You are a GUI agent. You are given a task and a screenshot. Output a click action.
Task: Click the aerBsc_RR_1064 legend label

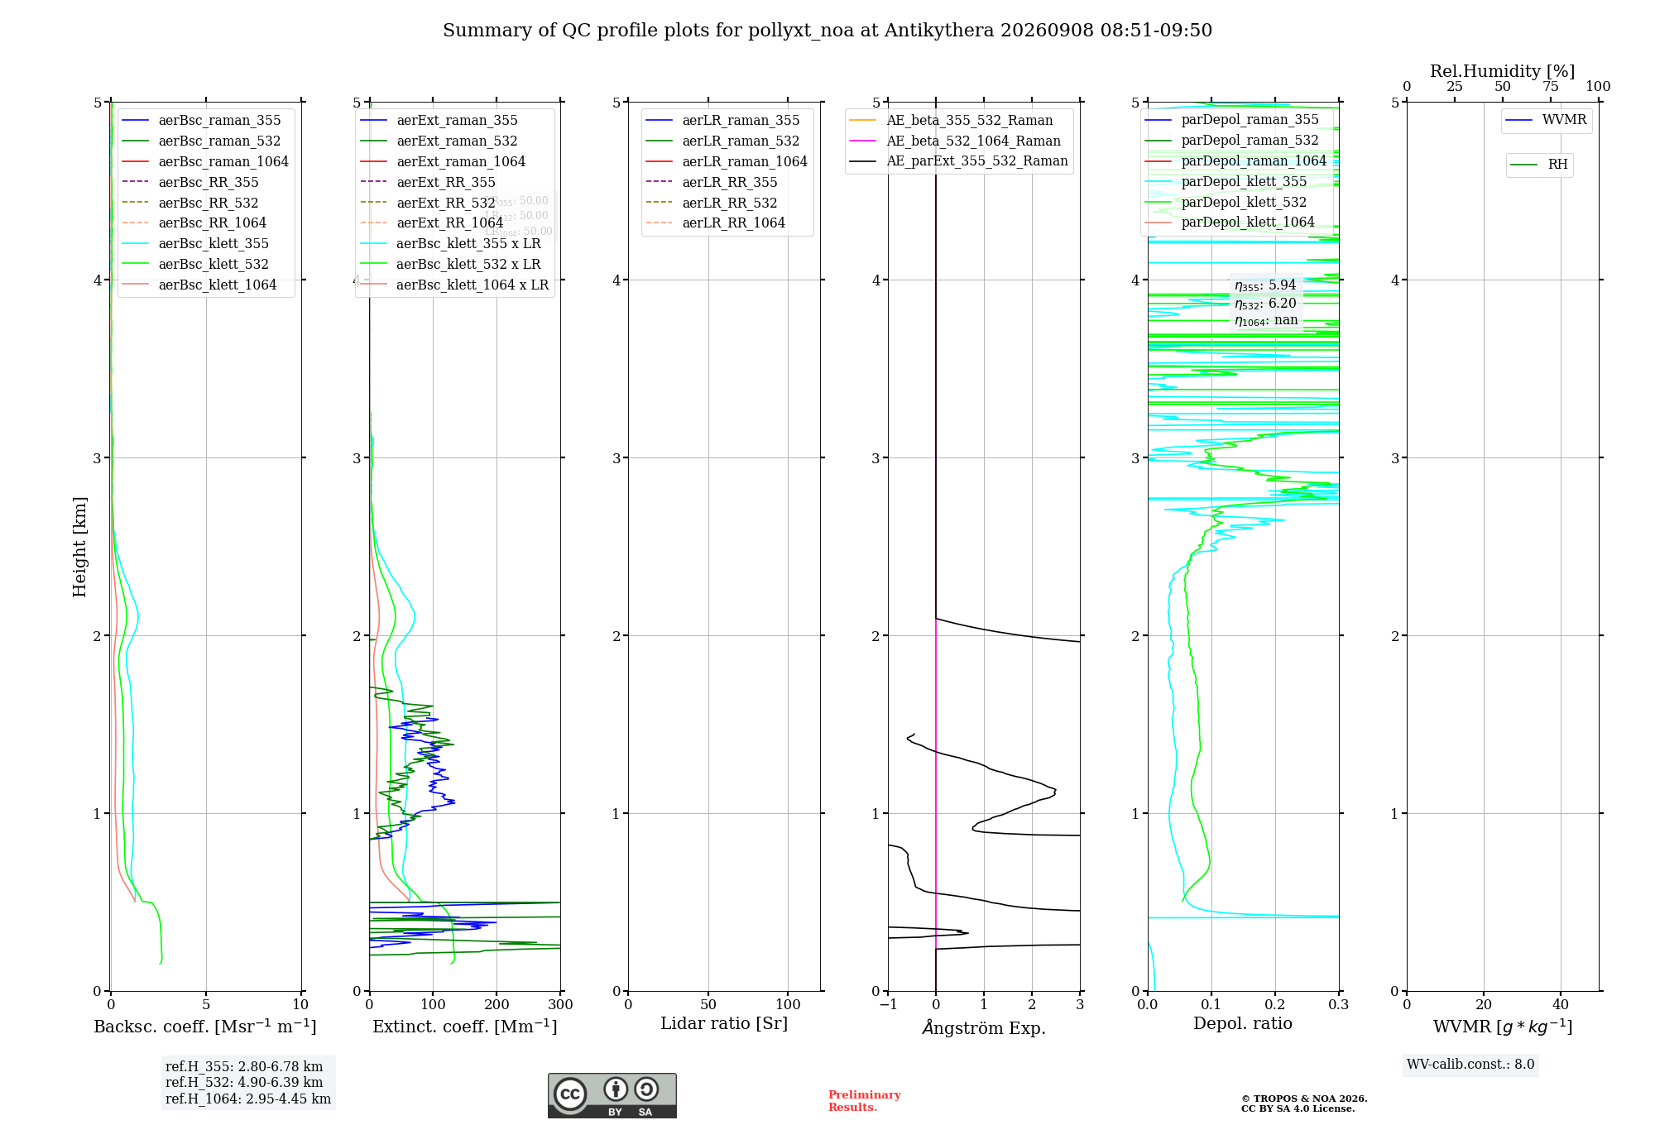[x=213, y=223]
